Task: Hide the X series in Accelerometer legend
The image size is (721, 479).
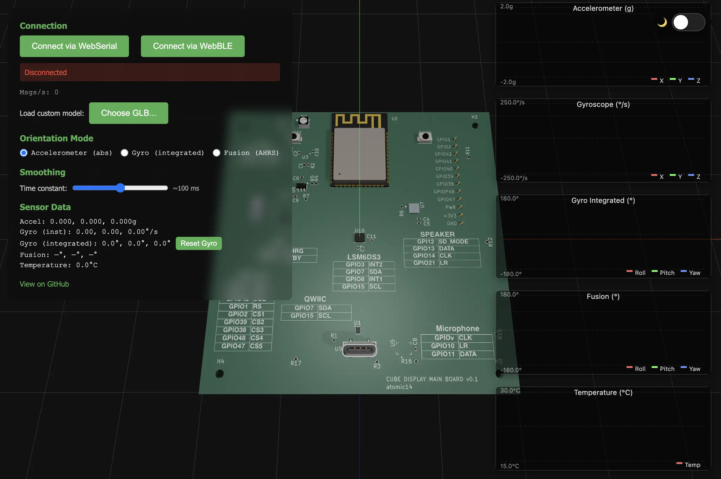Action: [x=657, y=80]
